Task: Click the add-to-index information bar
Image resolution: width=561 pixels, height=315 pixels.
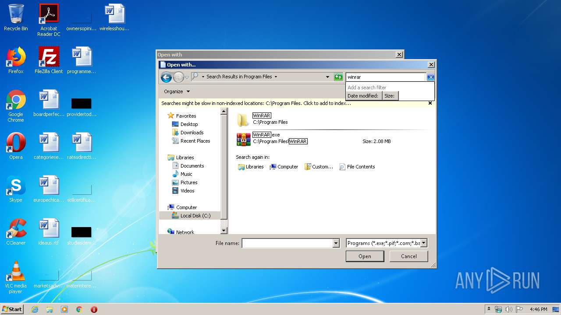Action: 297,104
